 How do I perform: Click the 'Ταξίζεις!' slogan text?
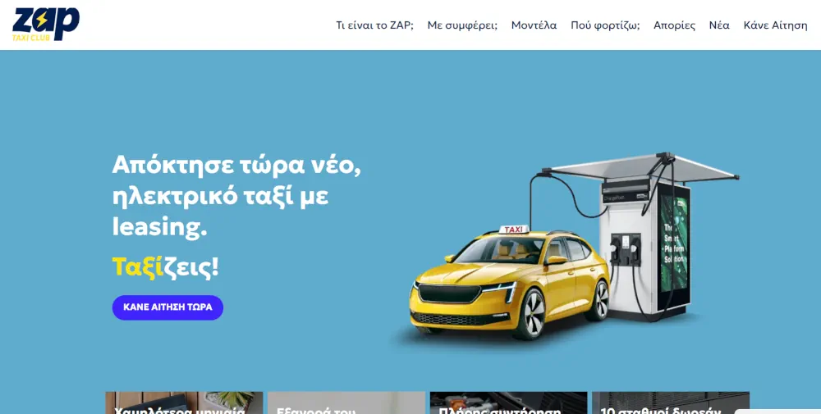165,266
